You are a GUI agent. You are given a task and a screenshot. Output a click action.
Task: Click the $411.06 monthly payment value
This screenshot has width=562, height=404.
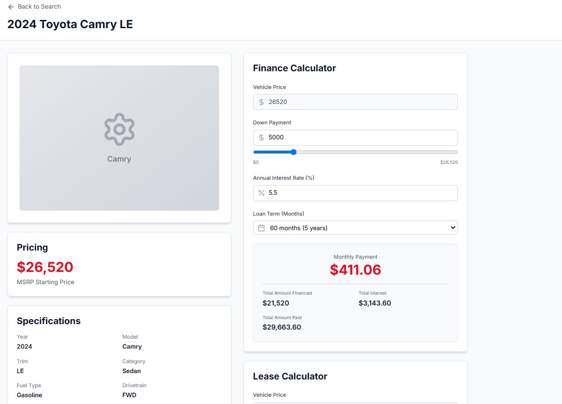[355, 270]
